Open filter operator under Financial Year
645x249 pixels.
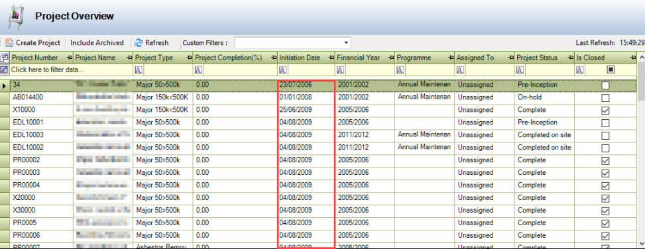(x=340, y=70)
